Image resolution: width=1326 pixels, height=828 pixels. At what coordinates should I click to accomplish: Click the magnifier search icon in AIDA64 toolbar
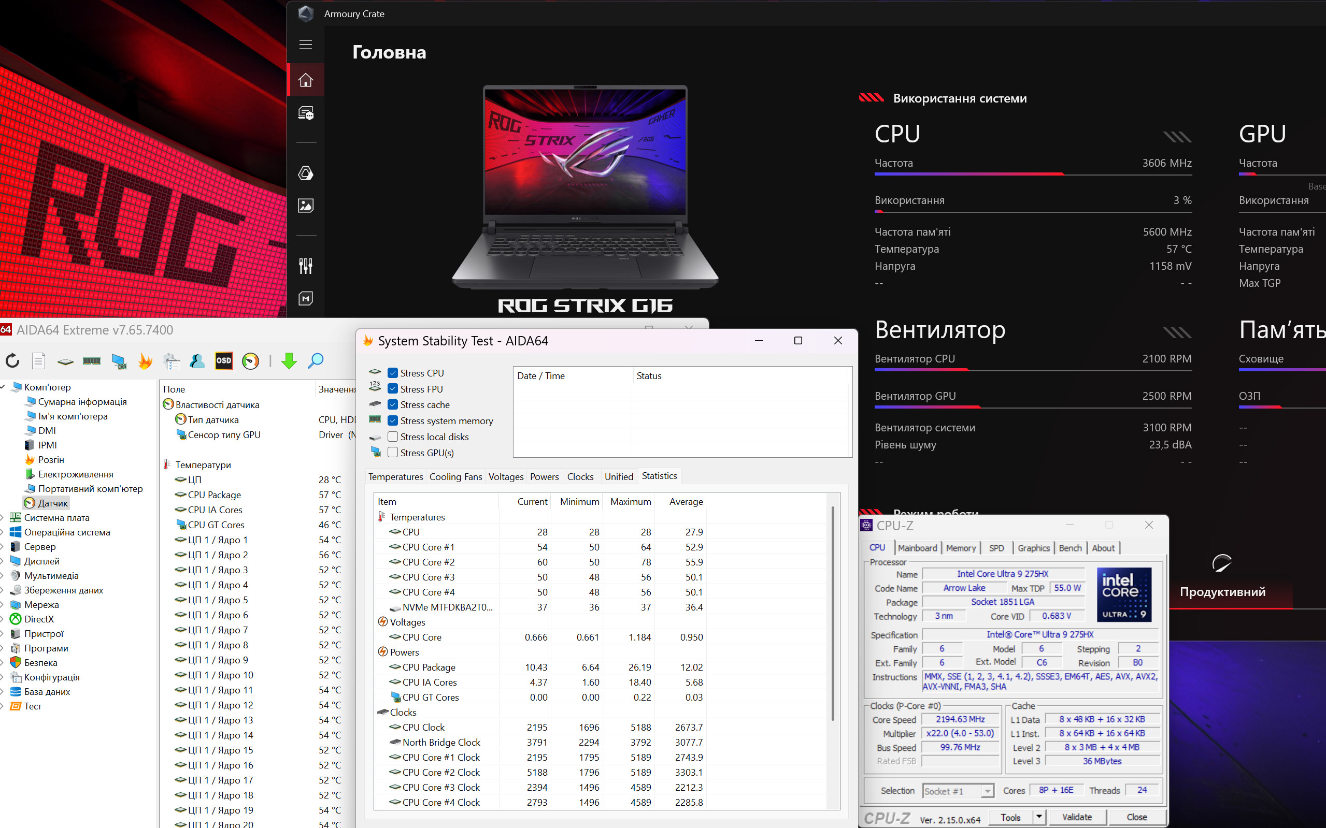[316, 361]
